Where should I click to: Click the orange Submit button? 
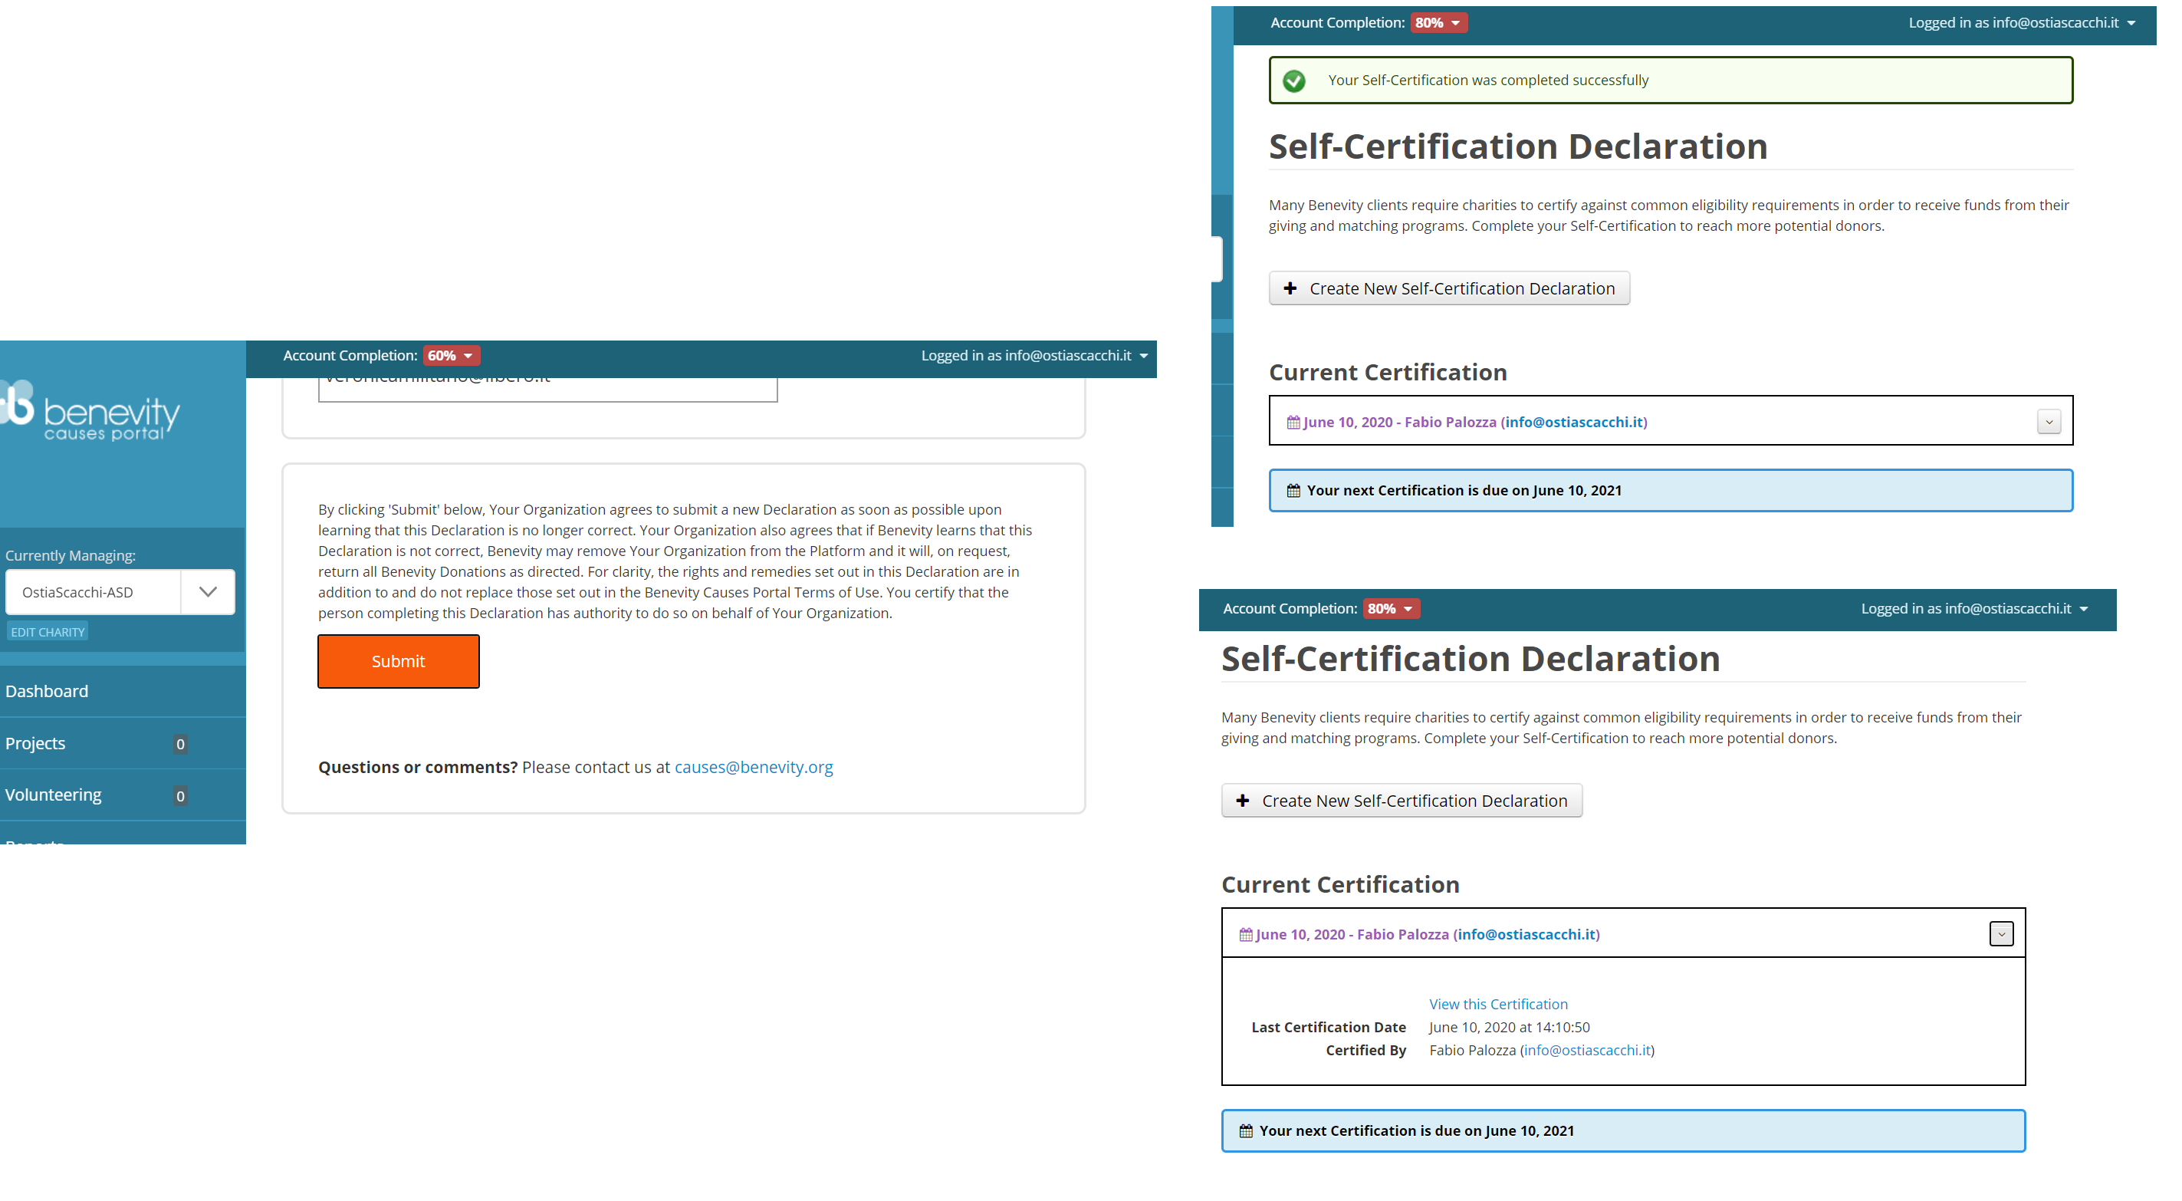(398, 661)
